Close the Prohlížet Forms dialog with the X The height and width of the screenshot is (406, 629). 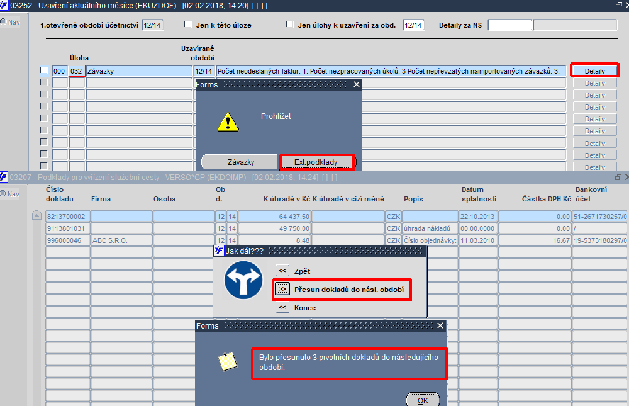(357, 84)
